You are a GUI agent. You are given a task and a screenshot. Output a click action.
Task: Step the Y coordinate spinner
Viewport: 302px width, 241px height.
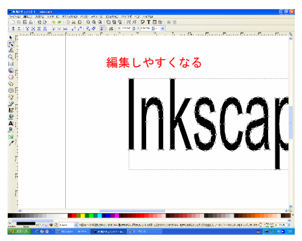click(153, 28)
